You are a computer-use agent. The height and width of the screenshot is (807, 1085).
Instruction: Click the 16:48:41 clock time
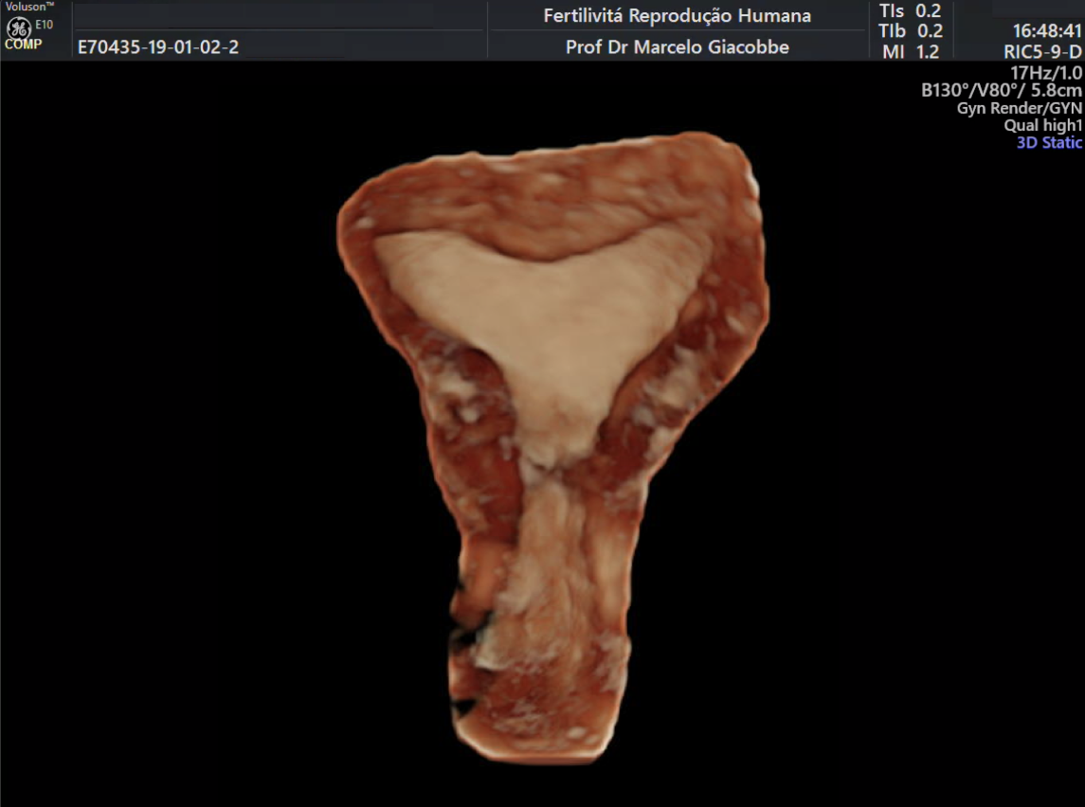(x=1047, y=31)
